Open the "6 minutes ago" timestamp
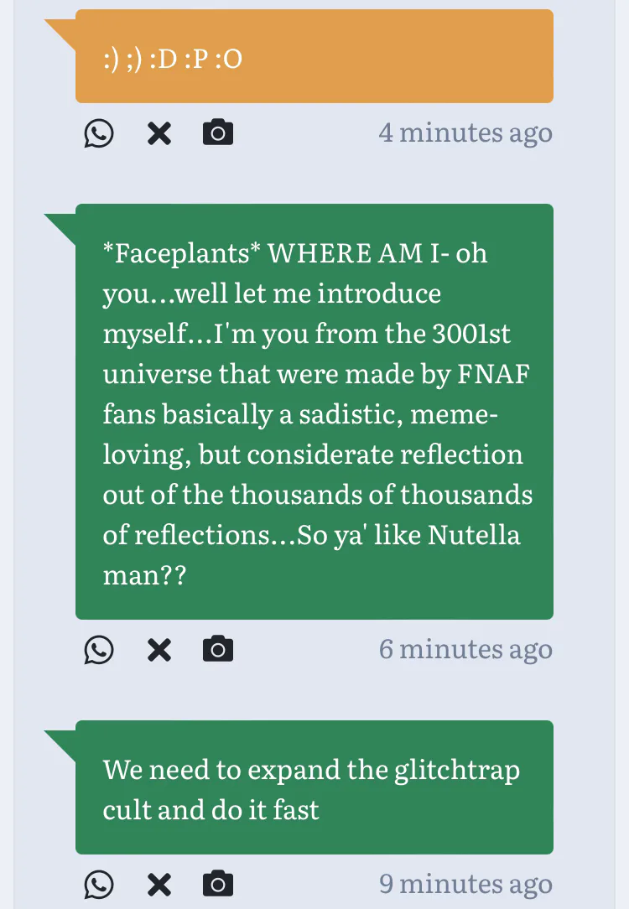629x909 pixels. [465, 650]
